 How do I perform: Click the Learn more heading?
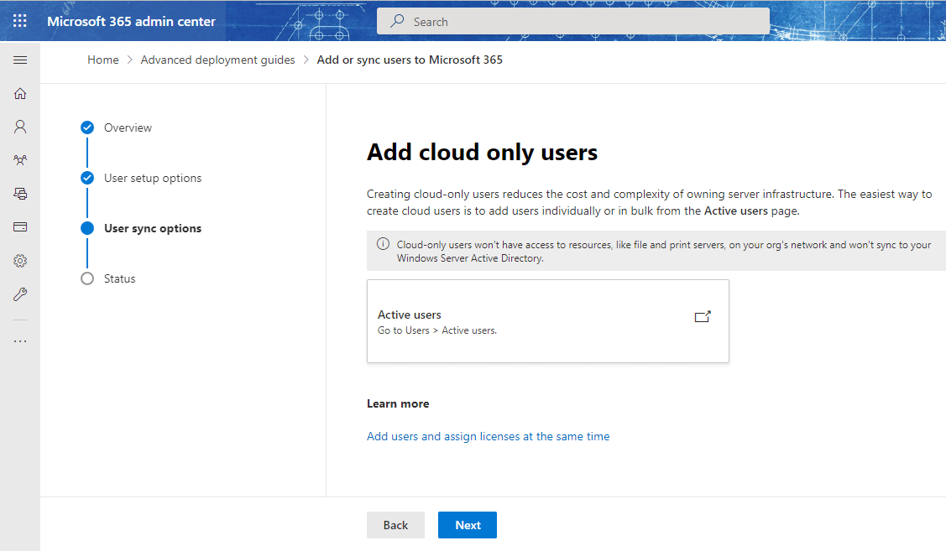pyautogui.click(x=398, y=404)
